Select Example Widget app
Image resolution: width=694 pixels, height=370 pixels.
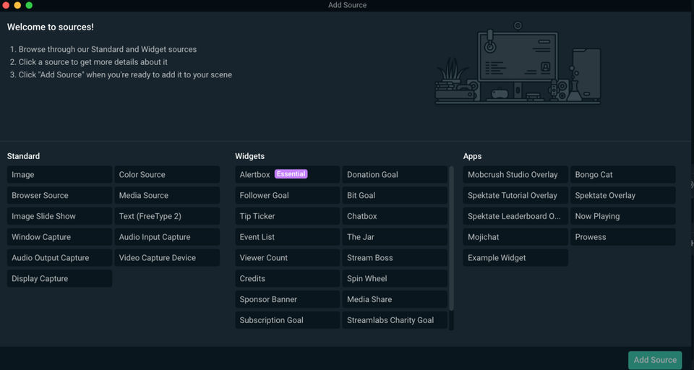pos(515,257)
